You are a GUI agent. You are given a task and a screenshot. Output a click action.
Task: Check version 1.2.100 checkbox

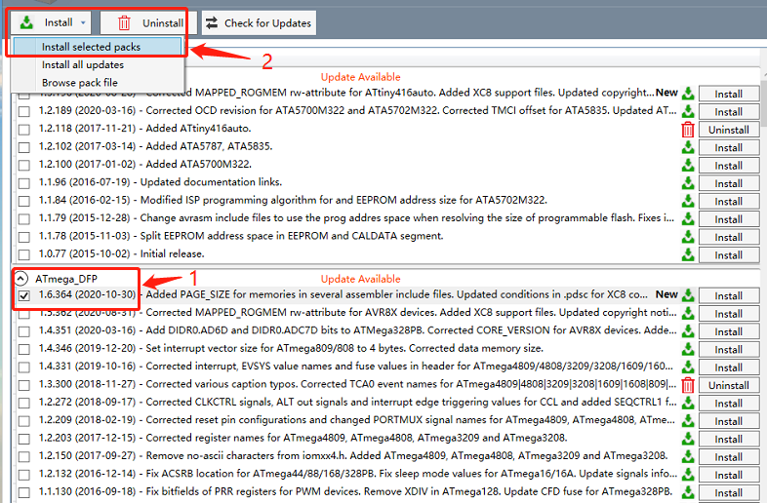24,165
